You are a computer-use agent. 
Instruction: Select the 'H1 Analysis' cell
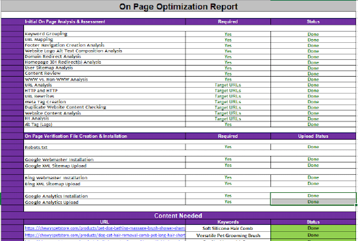pos(105,119)
